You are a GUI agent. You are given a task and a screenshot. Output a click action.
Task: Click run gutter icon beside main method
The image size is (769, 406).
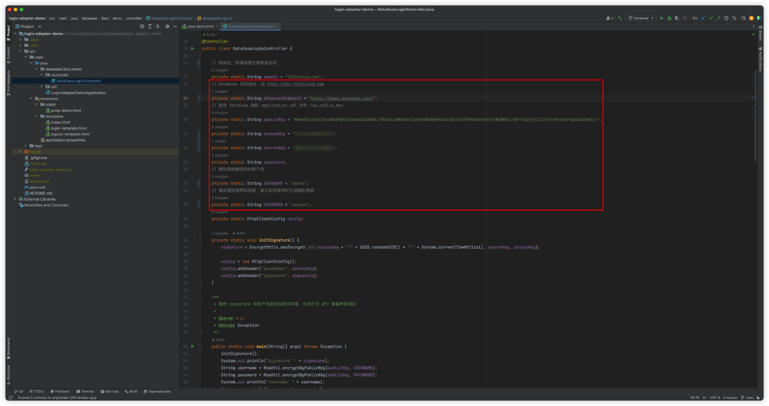193,346
